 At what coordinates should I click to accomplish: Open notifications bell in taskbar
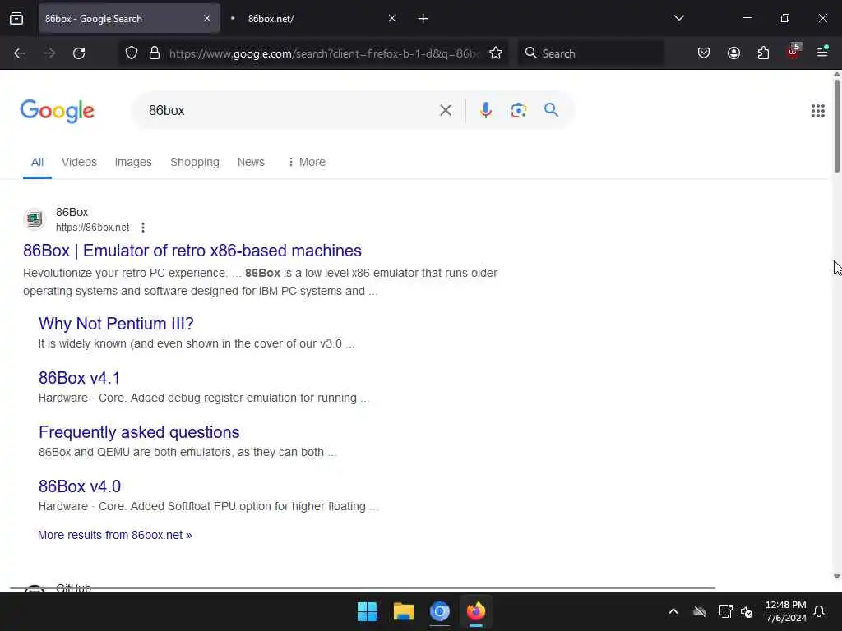tap(820, 611)
